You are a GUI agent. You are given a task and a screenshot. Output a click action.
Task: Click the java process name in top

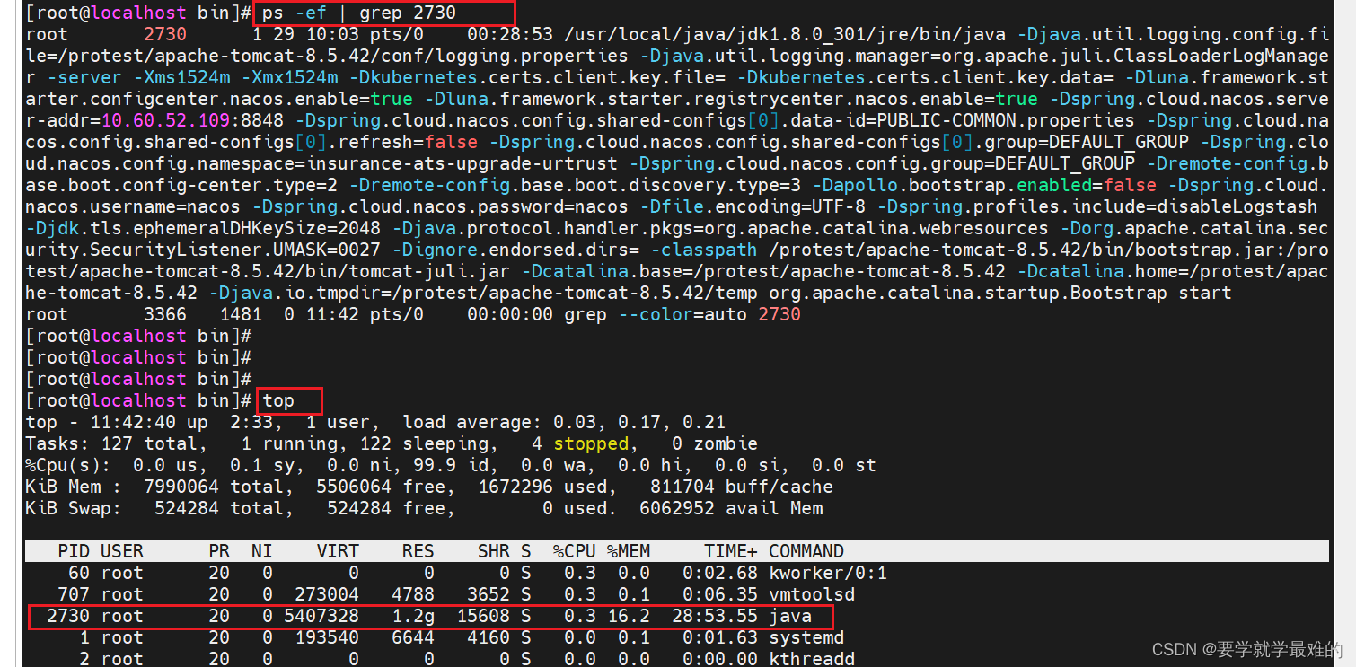pos(790,617)
